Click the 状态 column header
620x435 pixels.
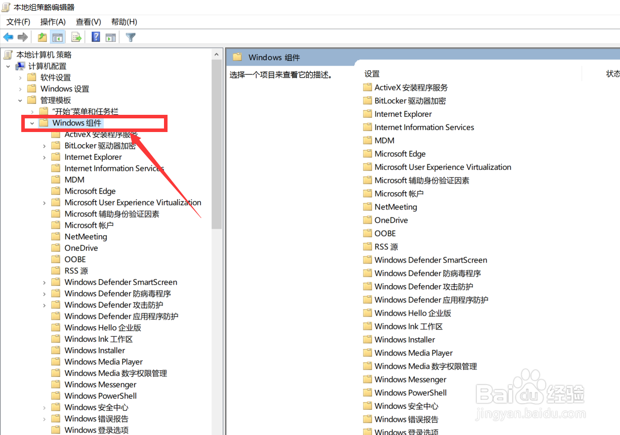coord(612,74)
